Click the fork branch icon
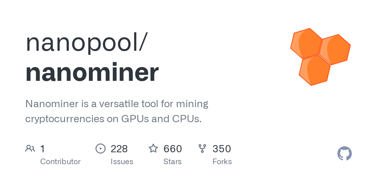Screen dimensions: 377x188 point(202,149)
